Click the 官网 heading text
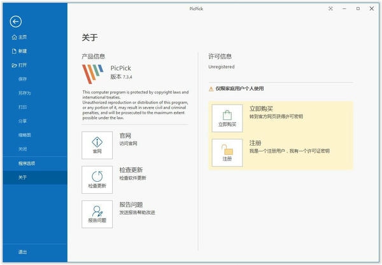Viewport: 382px width, 265px height. [x=125, y=135]
